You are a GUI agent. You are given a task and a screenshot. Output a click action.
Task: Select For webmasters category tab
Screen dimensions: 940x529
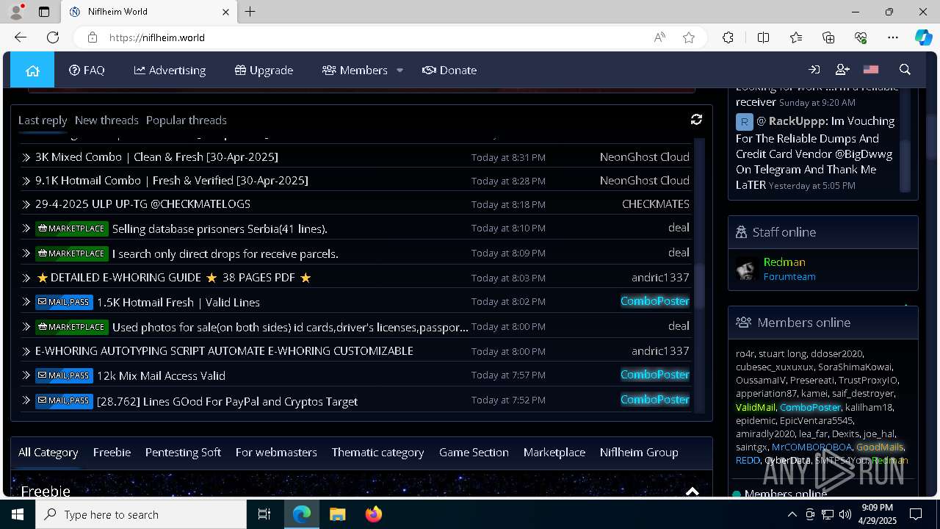(x=276, y=452)
